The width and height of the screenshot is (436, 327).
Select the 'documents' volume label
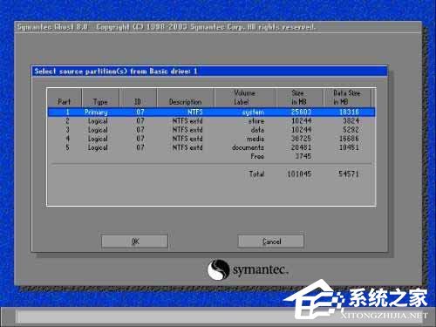point(248,147)
